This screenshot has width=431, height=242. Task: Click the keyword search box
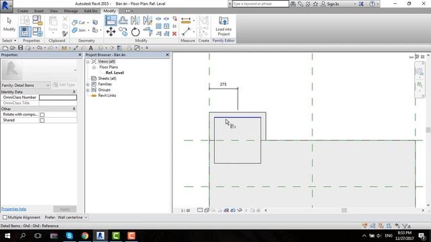point(261,4)
